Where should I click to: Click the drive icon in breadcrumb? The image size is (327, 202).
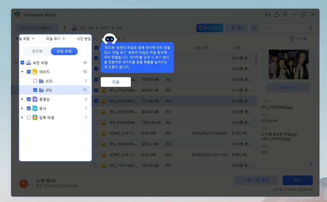pyautogui.click(x=74, y=28)
